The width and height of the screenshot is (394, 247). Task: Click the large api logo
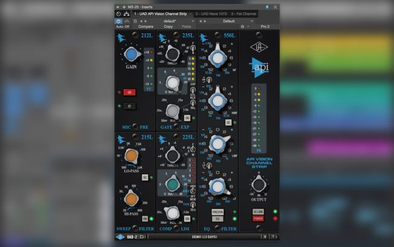259,67
